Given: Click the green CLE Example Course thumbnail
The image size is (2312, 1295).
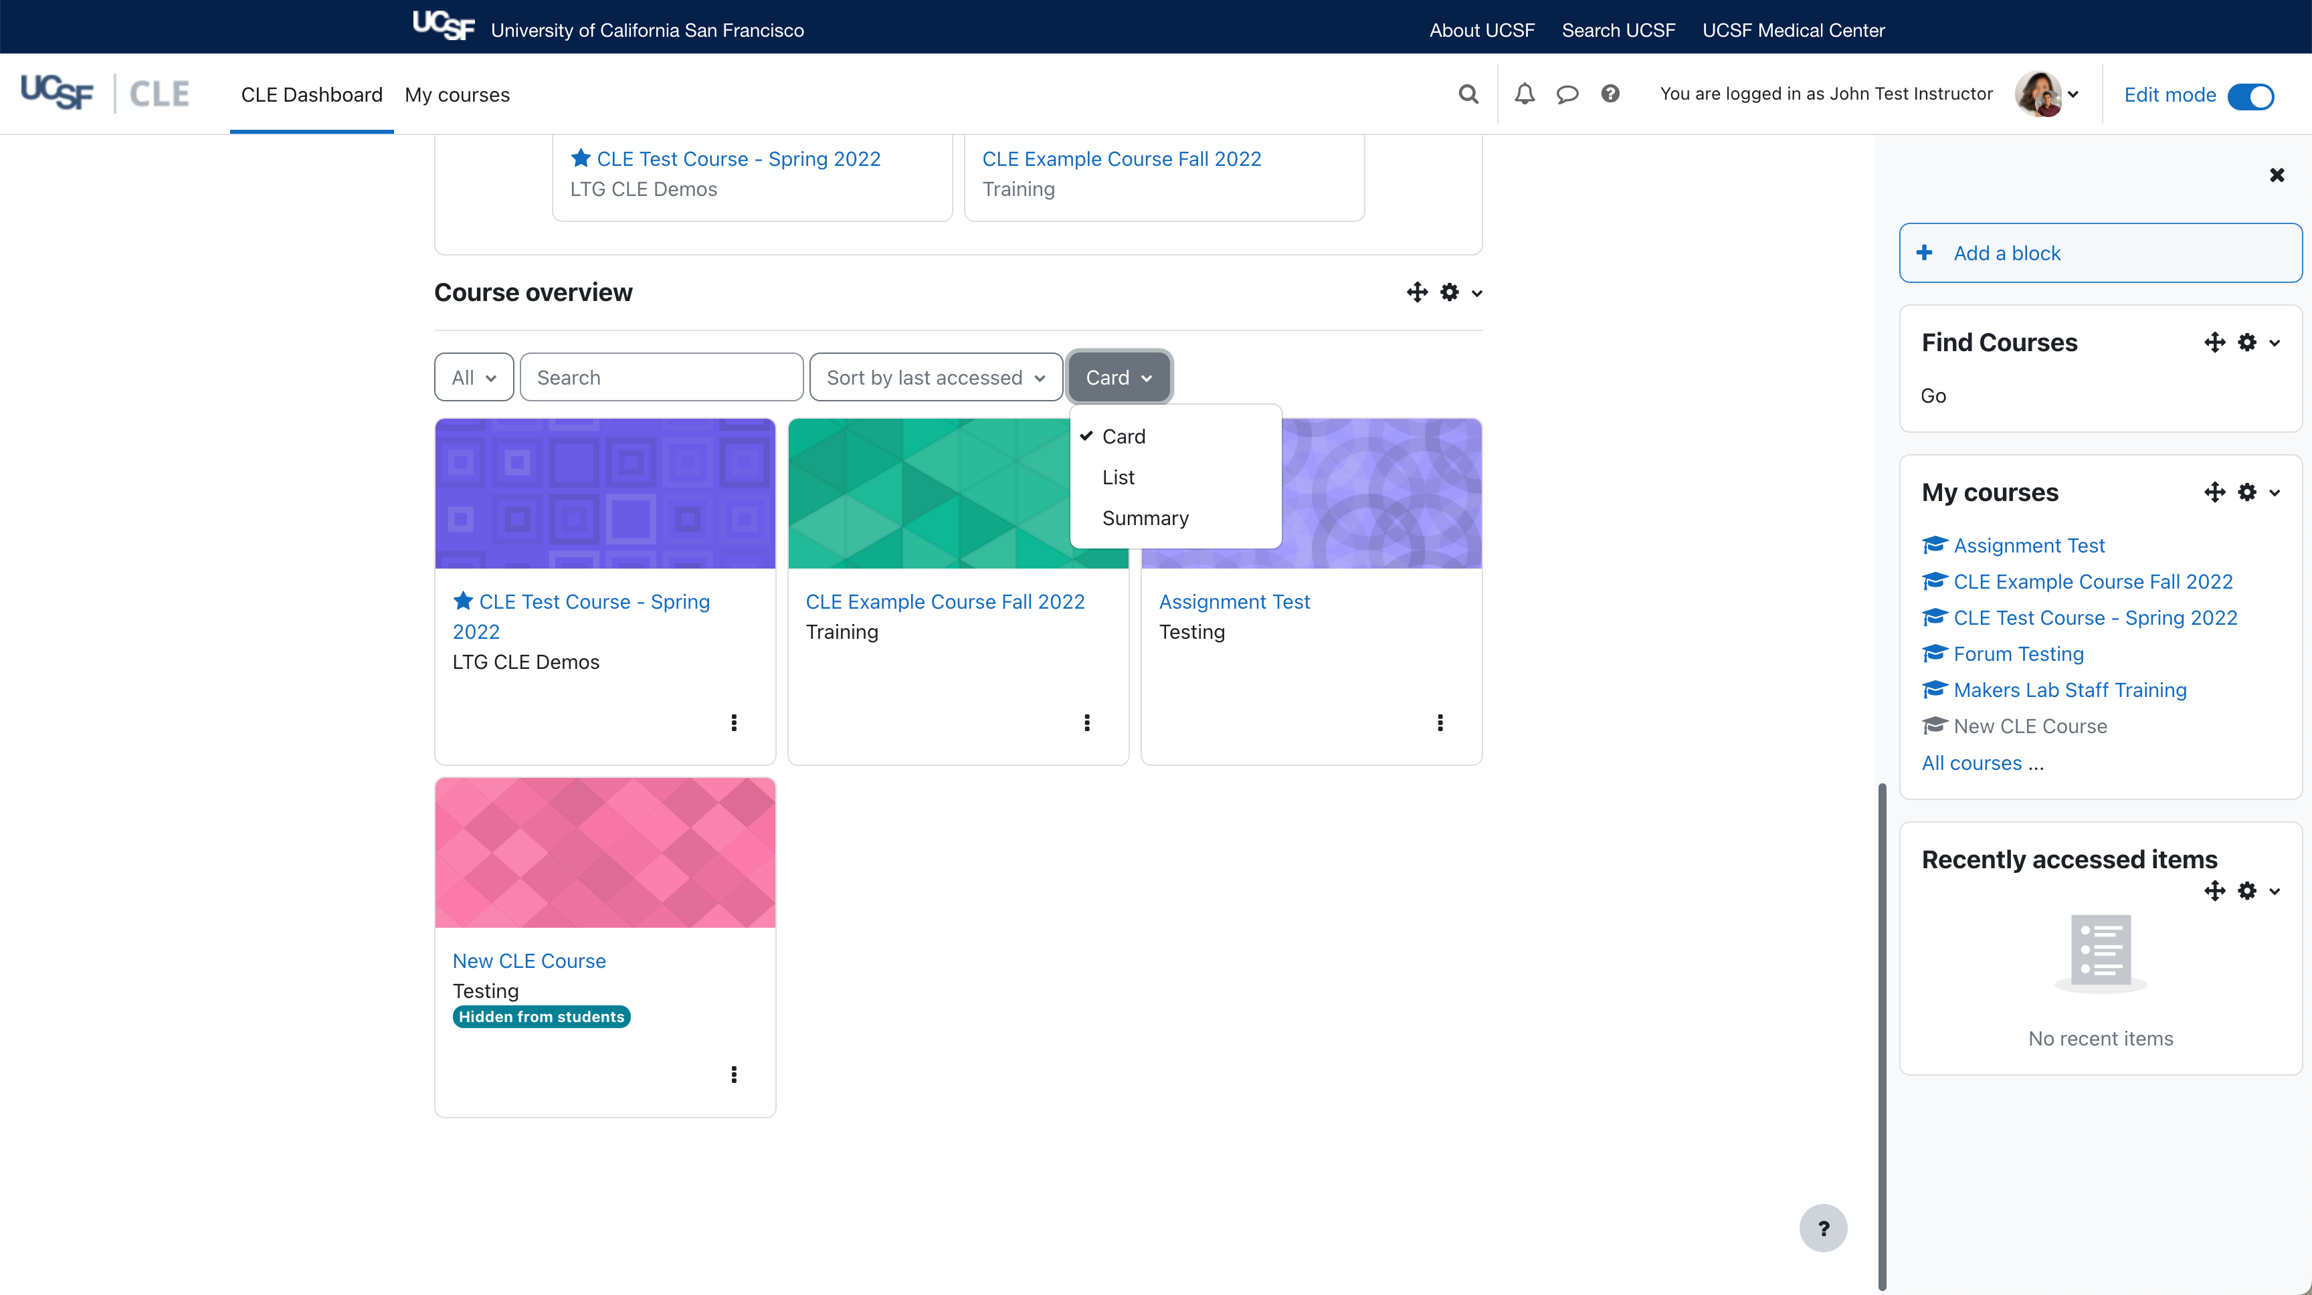Looking at the screenshot, I should 929,494.
